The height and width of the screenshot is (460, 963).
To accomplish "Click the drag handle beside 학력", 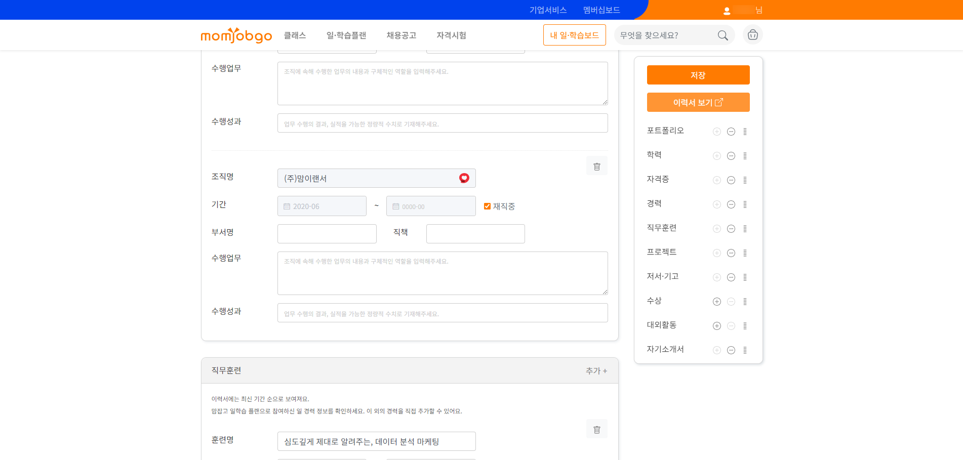I will 745,156.
